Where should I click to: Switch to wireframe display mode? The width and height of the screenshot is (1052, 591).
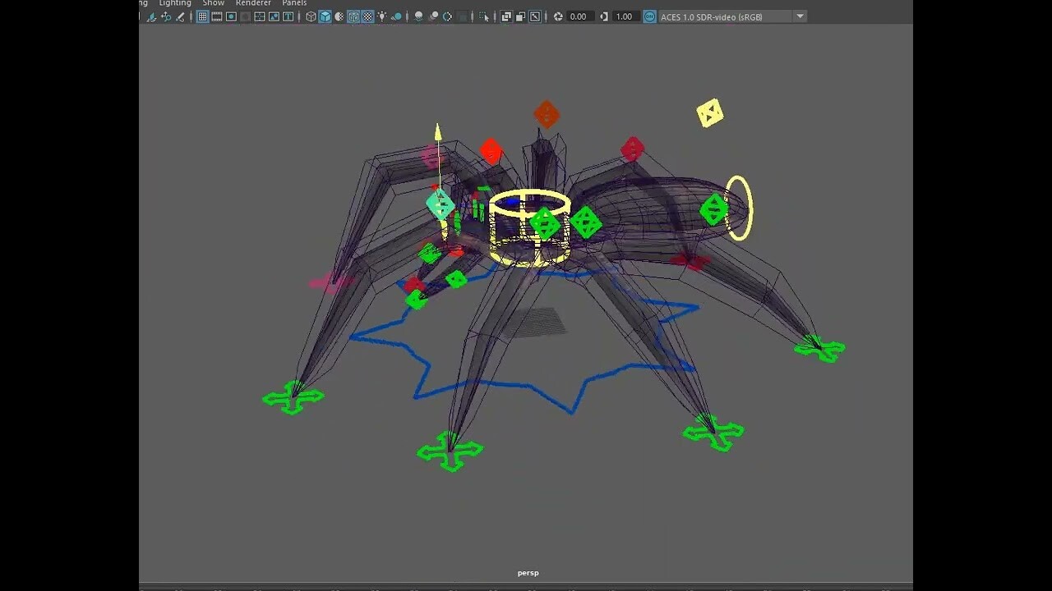click(311, 16)
